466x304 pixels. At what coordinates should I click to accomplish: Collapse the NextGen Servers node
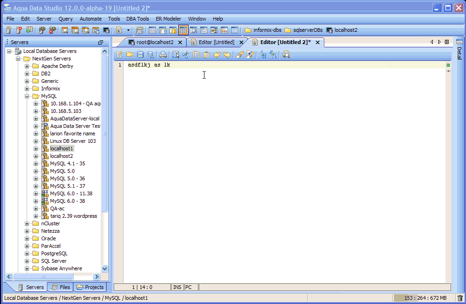pyautogui.click(x=18, y=59)
